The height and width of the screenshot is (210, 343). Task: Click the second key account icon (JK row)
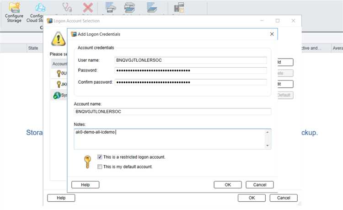click(x=59, y=84)
